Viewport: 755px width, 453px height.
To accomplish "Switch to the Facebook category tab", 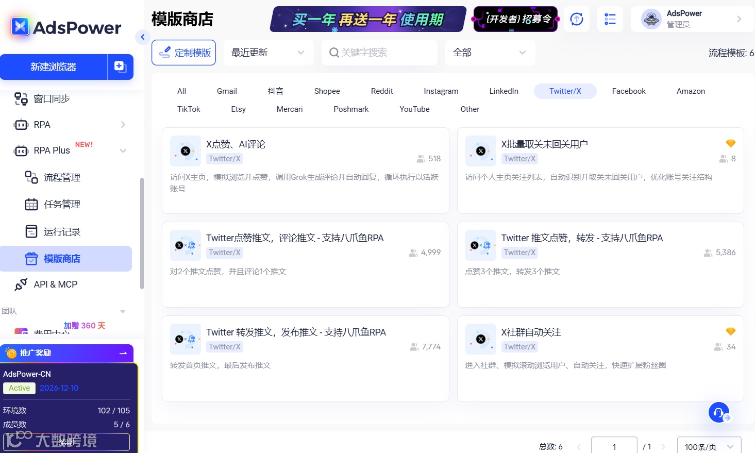I will [629, 91].
